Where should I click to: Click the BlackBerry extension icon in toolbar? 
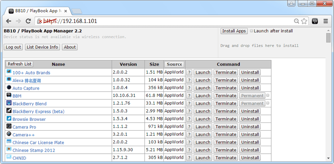315,21
